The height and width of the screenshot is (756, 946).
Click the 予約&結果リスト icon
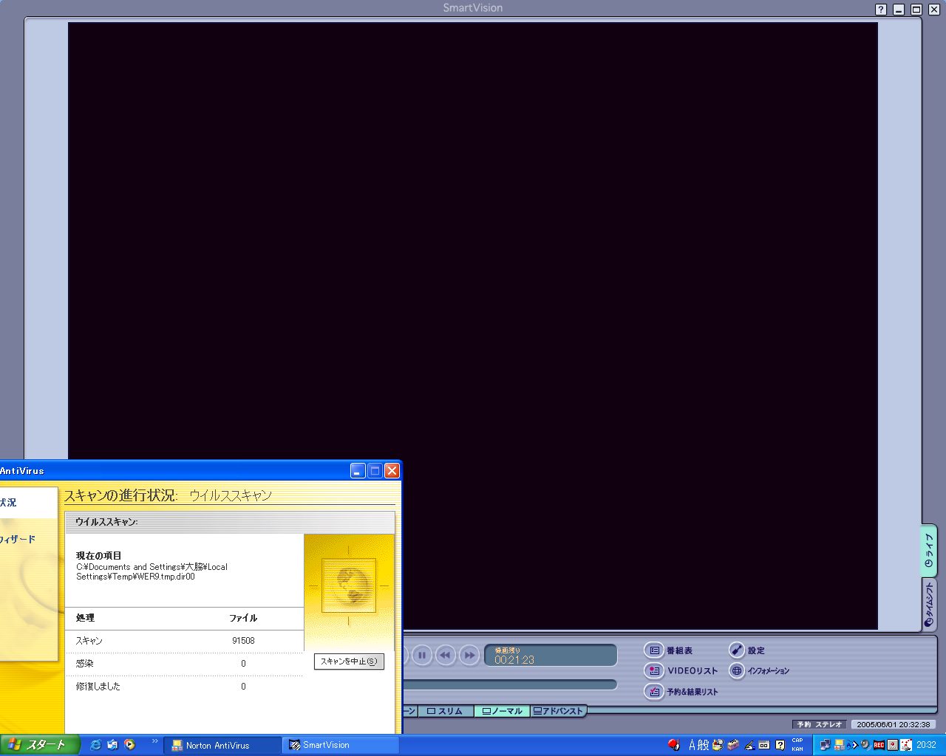pyautogui.click(x=654, y=692)
